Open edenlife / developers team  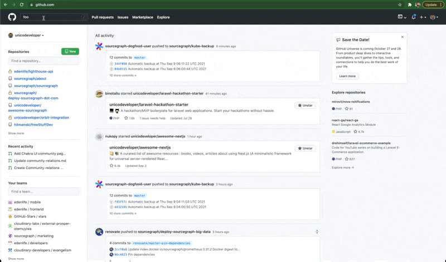click(31, 243)
